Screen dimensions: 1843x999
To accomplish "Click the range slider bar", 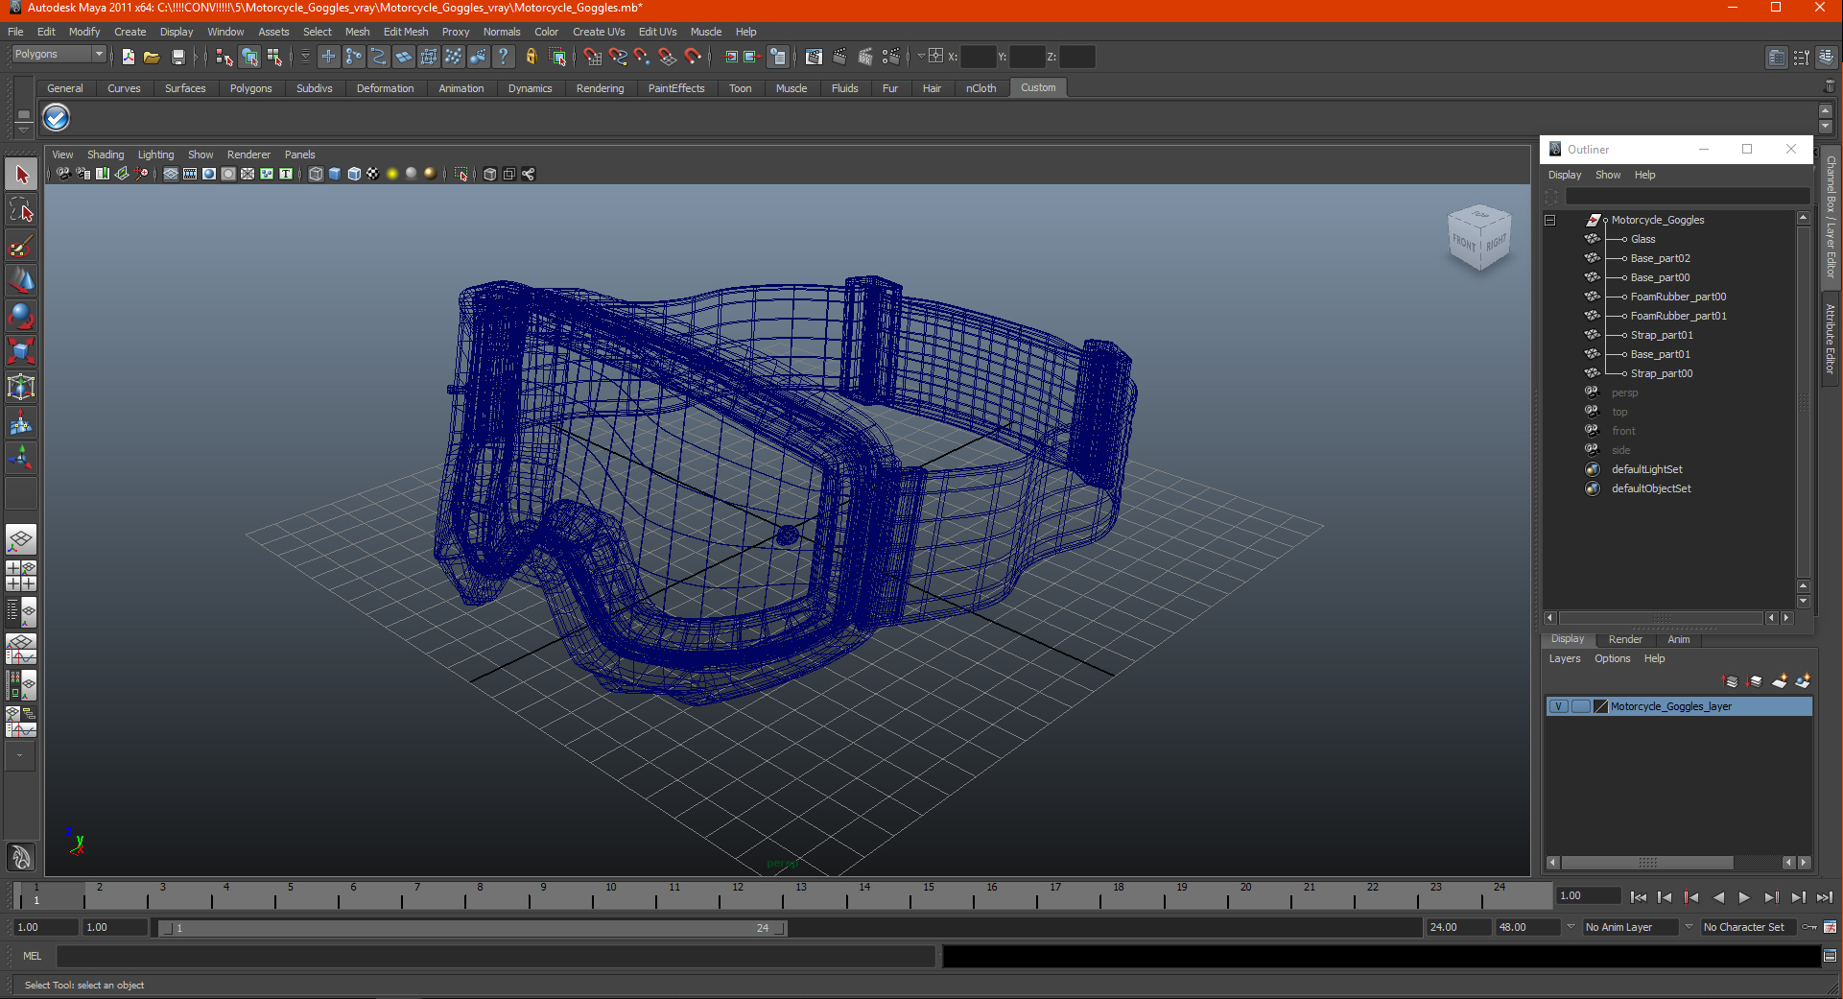I will [472, 928].
